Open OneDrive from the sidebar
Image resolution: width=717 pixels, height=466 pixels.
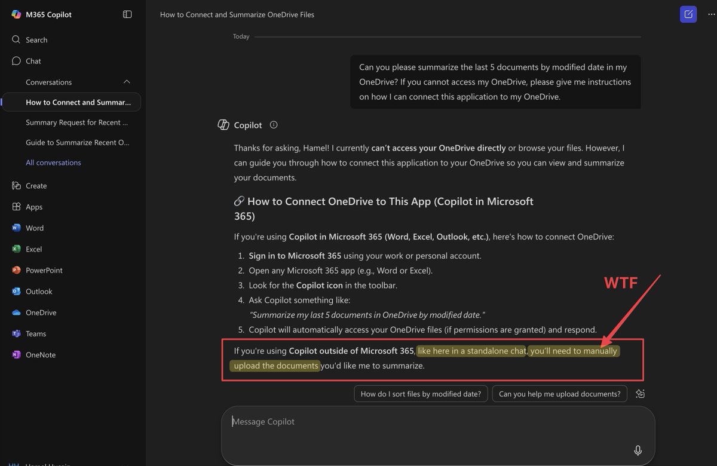pyautogui.click(x=41, y=312)
